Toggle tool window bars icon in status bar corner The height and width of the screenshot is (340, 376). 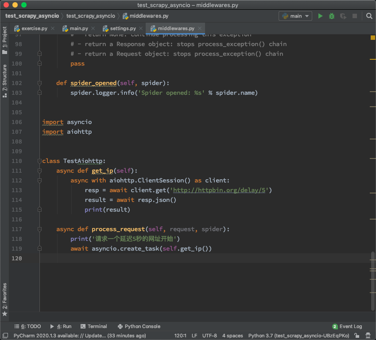point(5,336)
